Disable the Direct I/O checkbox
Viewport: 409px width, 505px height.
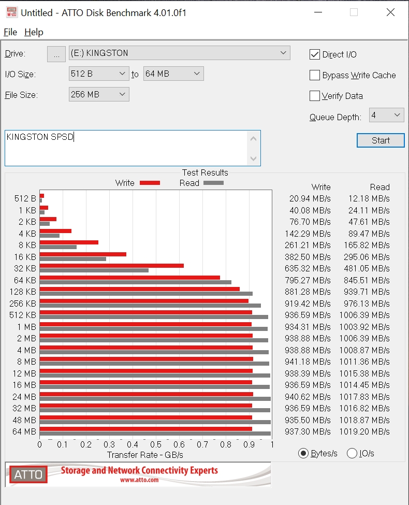click(x=315, y=54)
